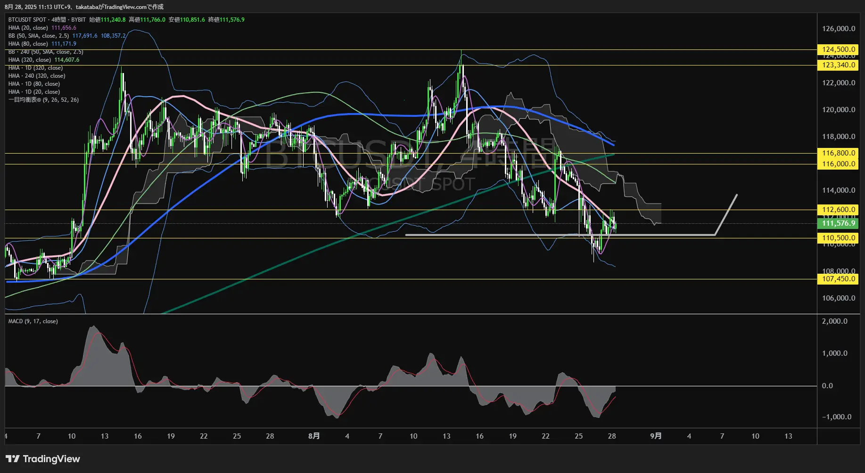
Task: Select the BTCUSDT SPOT symbol legend title
Action: pos(47,20)
